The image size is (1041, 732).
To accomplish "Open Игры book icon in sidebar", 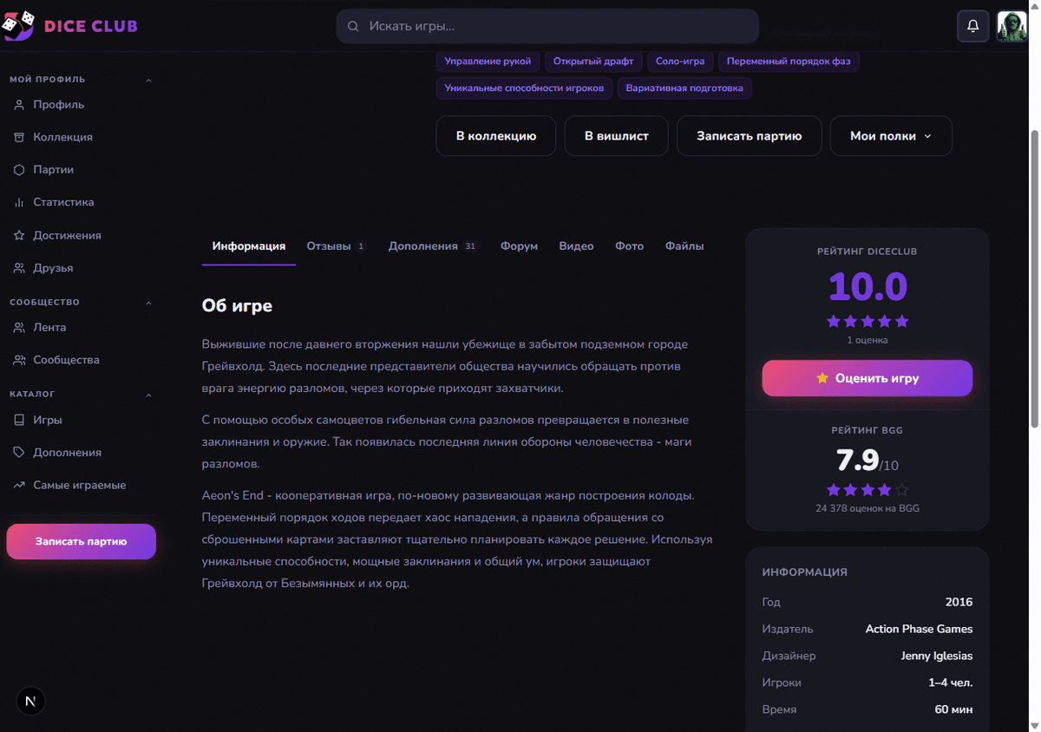I will pos(19,420).
